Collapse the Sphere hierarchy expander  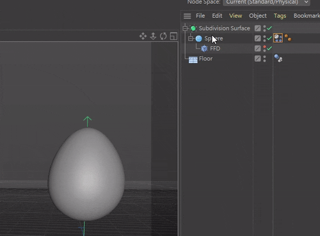pyautogui.click(x=191, y=38)
